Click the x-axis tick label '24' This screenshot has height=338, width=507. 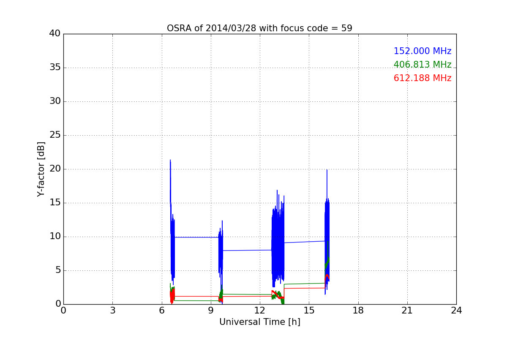coord(456,311)
